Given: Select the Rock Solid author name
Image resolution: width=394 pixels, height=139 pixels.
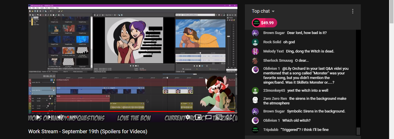Looking at the screenshot, I should click(272, 42).
